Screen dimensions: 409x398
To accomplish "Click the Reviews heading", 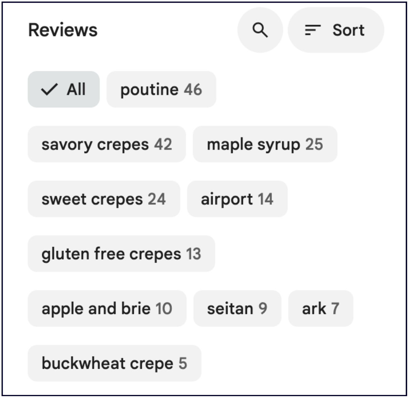I will 63,30.
